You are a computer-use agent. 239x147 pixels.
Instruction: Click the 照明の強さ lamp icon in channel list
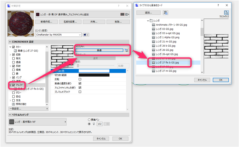click(13, 104)
